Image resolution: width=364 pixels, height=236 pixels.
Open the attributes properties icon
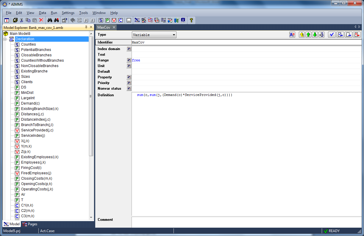[x=64, y=20]
